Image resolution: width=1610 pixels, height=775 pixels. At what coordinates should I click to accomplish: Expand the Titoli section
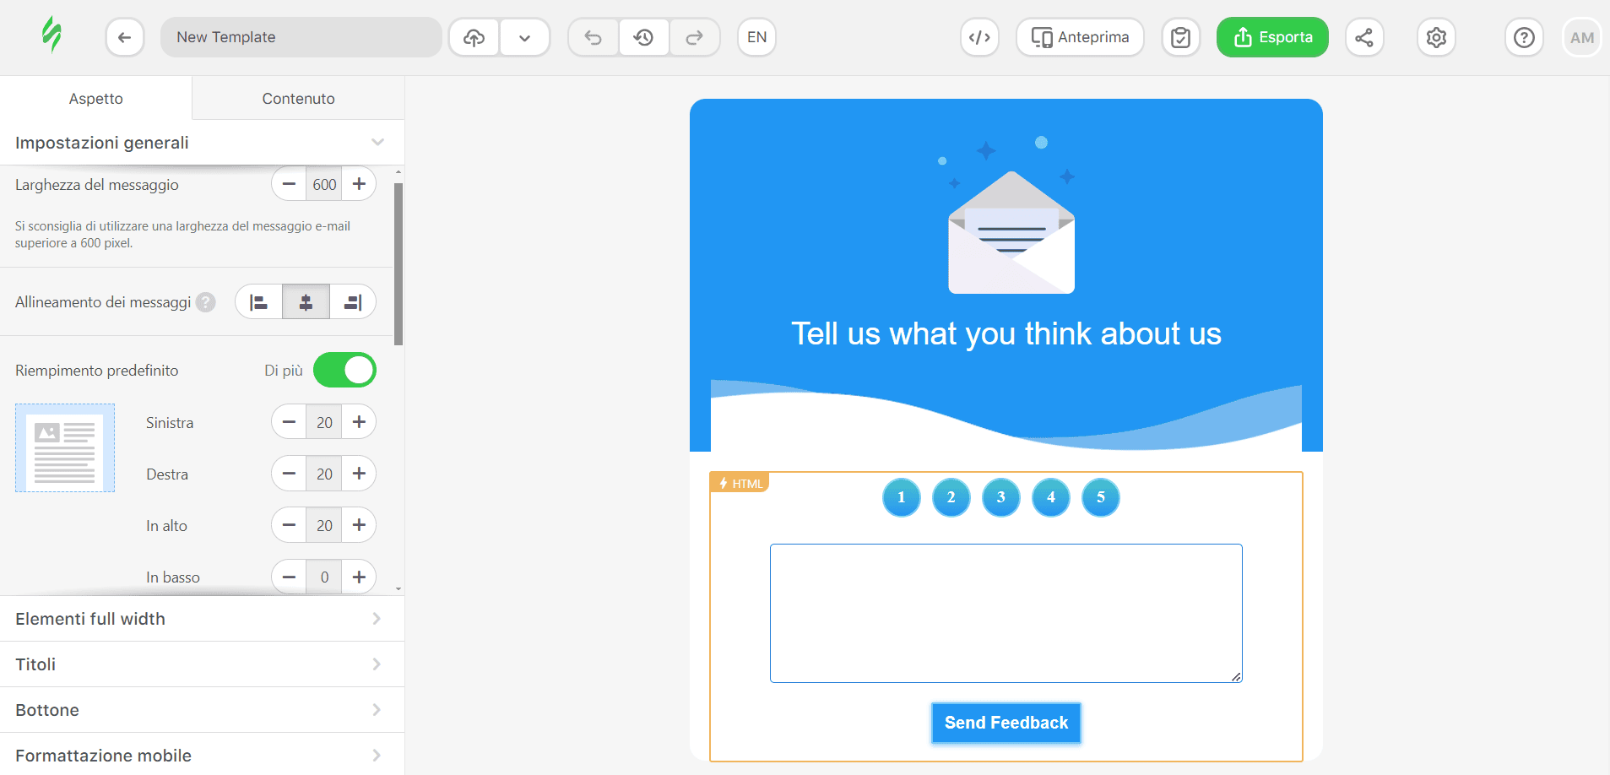click(x=202, y=664)
